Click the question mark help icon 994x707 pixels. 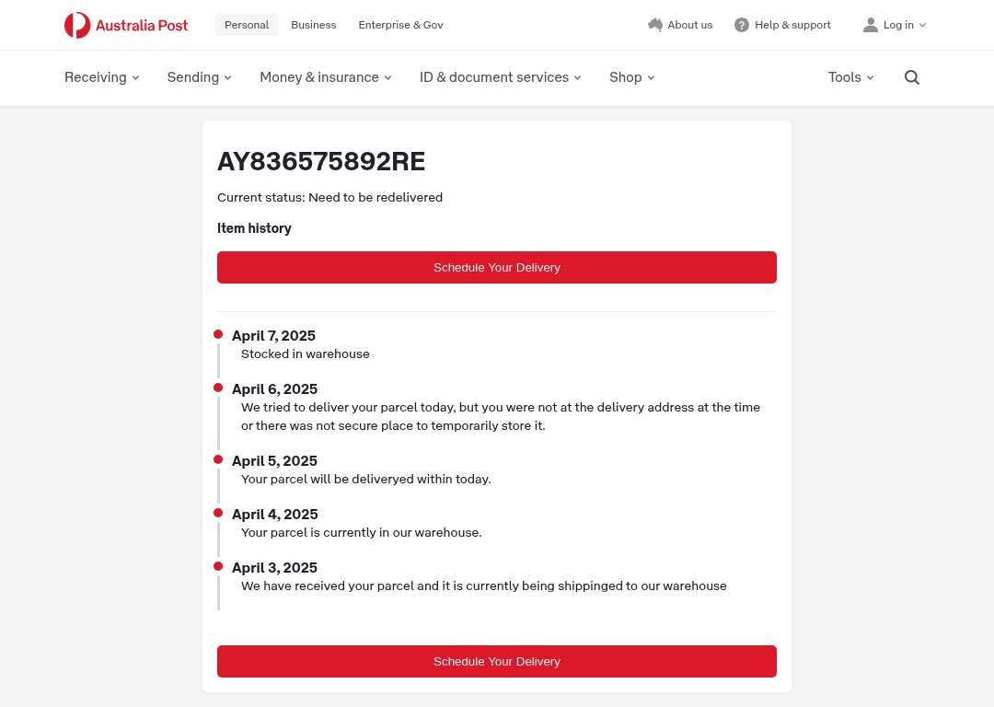(741, 25)
